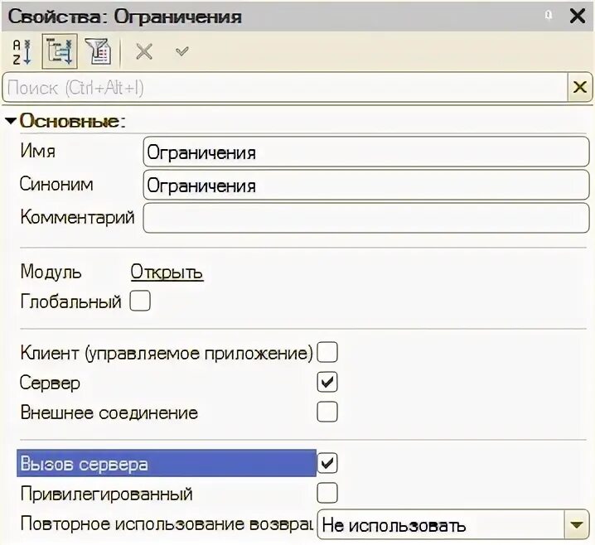Click the confirm checkmark icon in toolbar
This screenshot has height=545, width=595.
(x=182, y=51)
